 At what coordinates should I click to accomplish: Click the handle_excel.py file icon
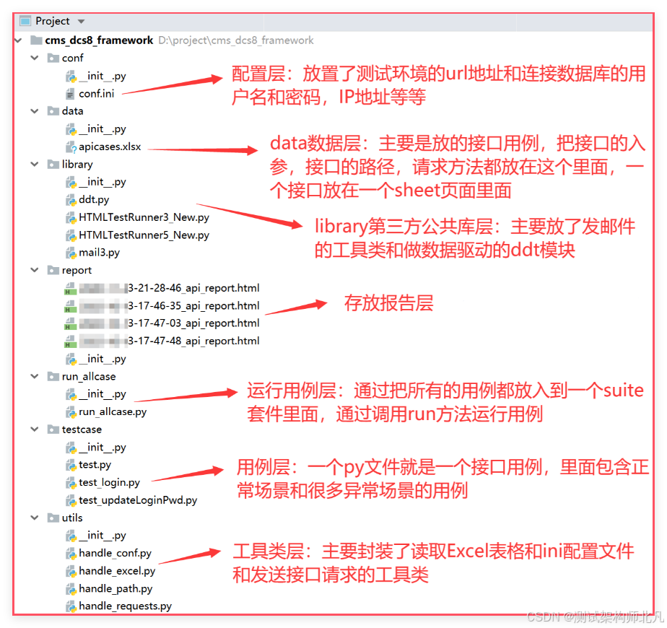click(x=71, y=571)
